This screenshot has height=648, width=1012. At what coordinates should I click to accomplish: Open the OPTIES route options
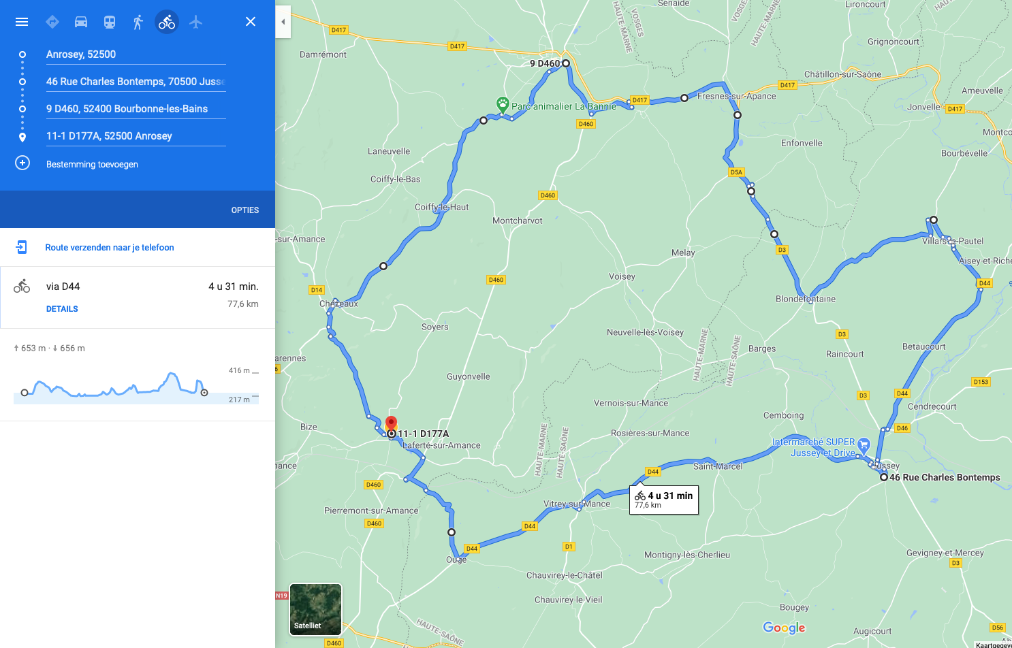click(245, 210)
